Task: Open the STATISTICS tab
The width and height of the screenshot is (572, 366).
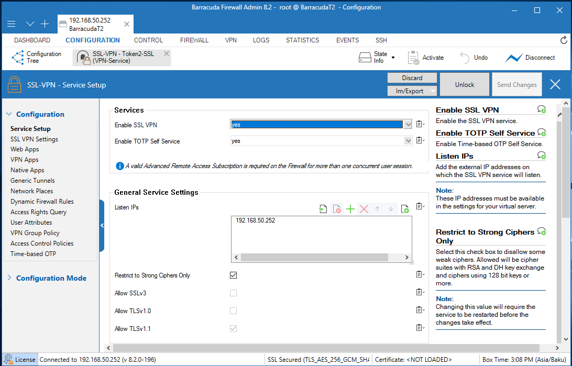Action: click(302, 40)
